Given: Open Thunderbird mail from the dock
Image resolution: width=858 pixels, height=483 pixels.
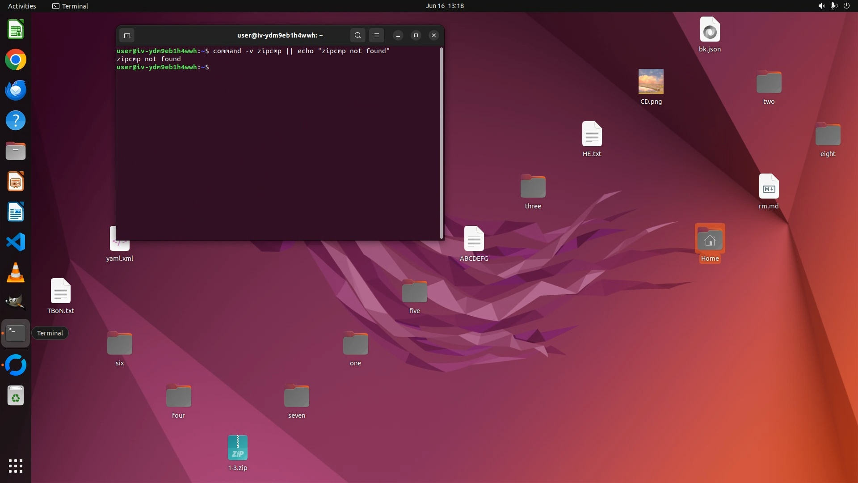Looking at the screenshot, I should 16,90.
